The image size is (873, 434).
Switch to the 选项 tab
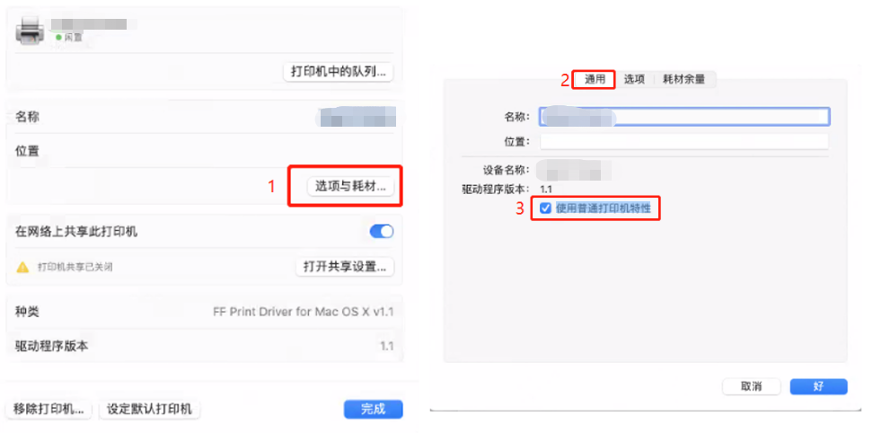pos(634,79)
